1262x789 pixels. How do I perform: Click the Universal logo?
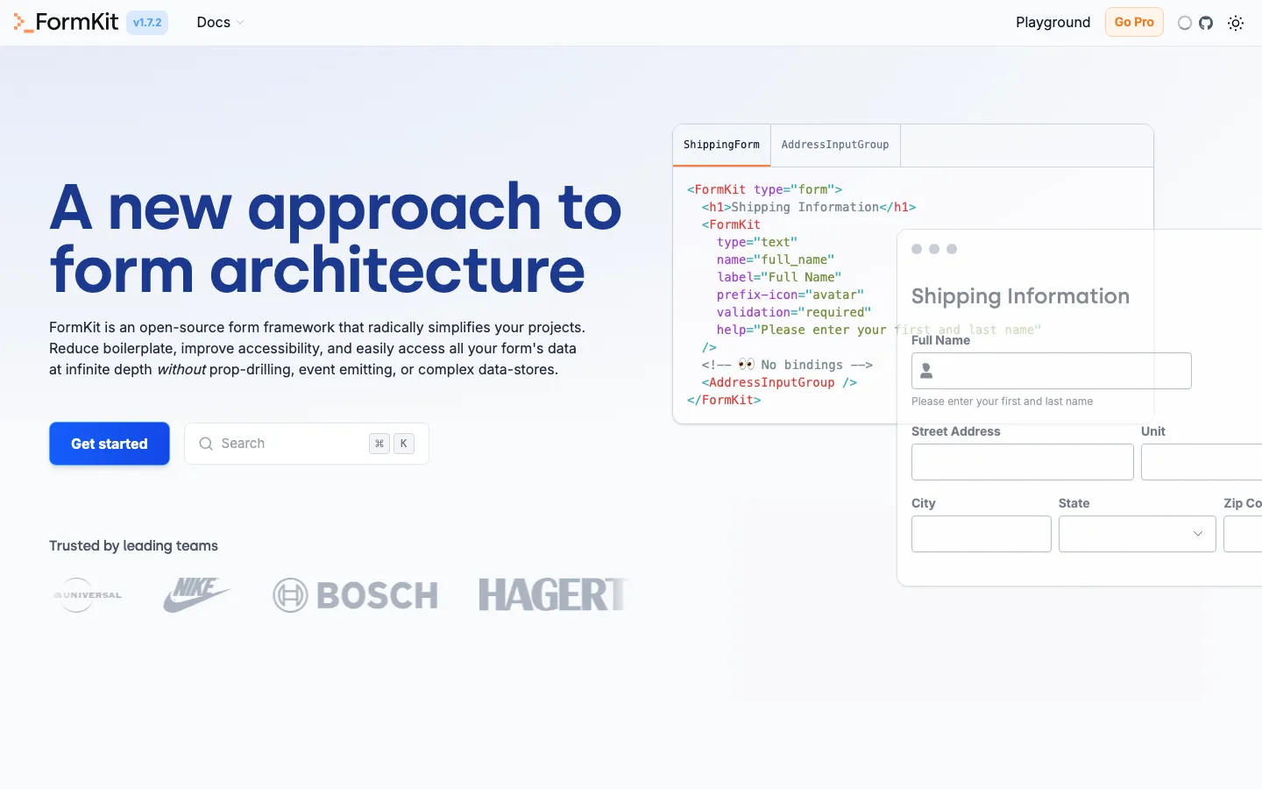click(88, 595)
